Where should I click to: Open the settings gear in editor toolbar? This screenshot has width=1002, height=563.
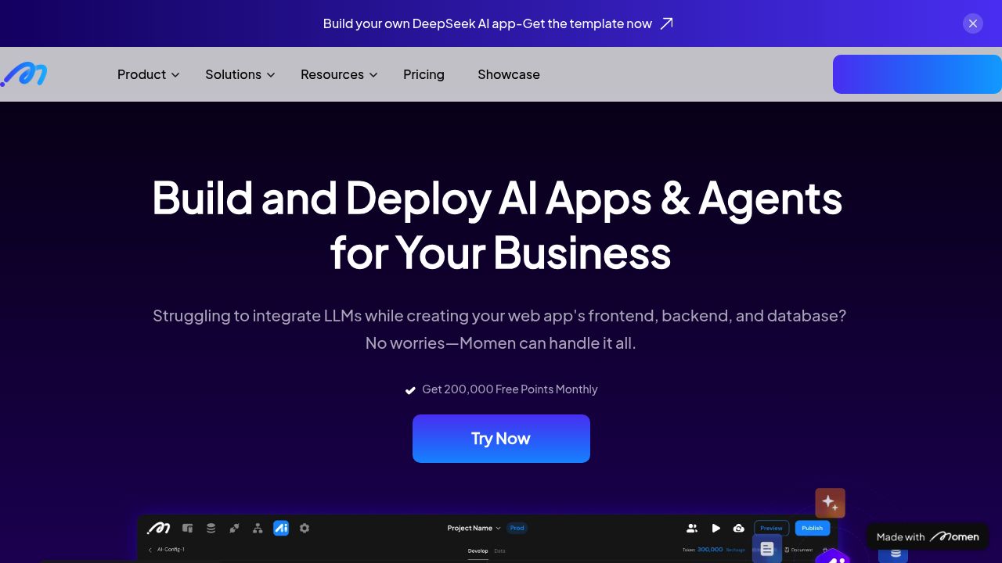point(305,529)
